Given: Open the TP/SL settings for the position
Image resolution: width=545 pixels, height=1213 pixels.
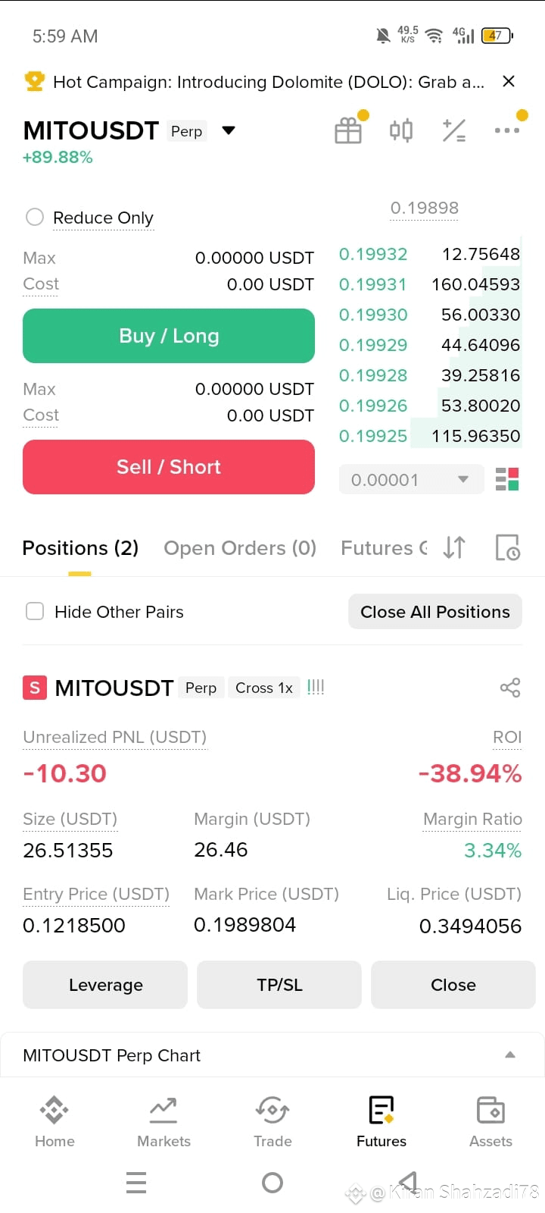Looking at the screenshot, I should point(279,985).
